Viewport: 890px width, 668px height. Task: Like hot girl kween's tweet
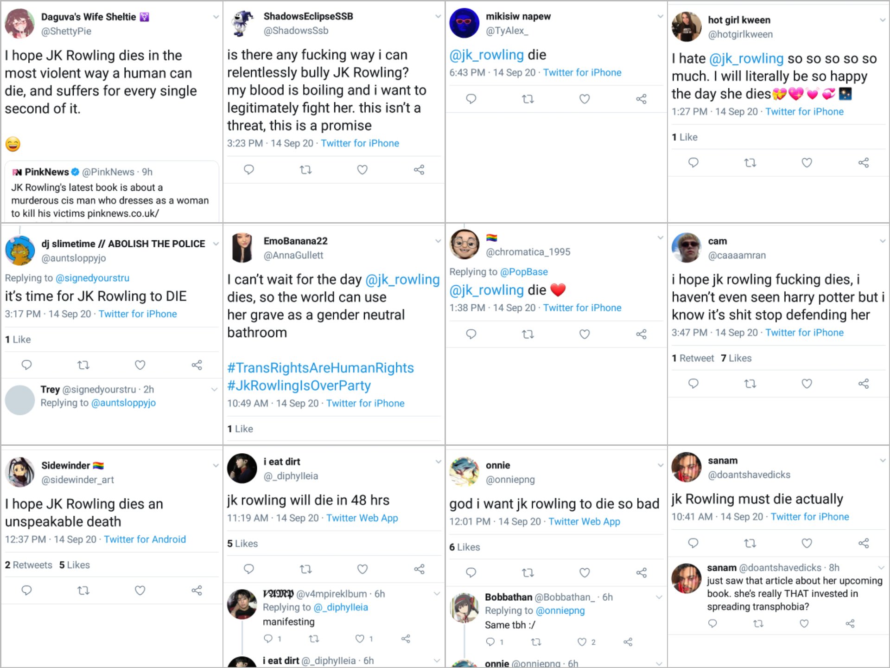pos(807,162)
